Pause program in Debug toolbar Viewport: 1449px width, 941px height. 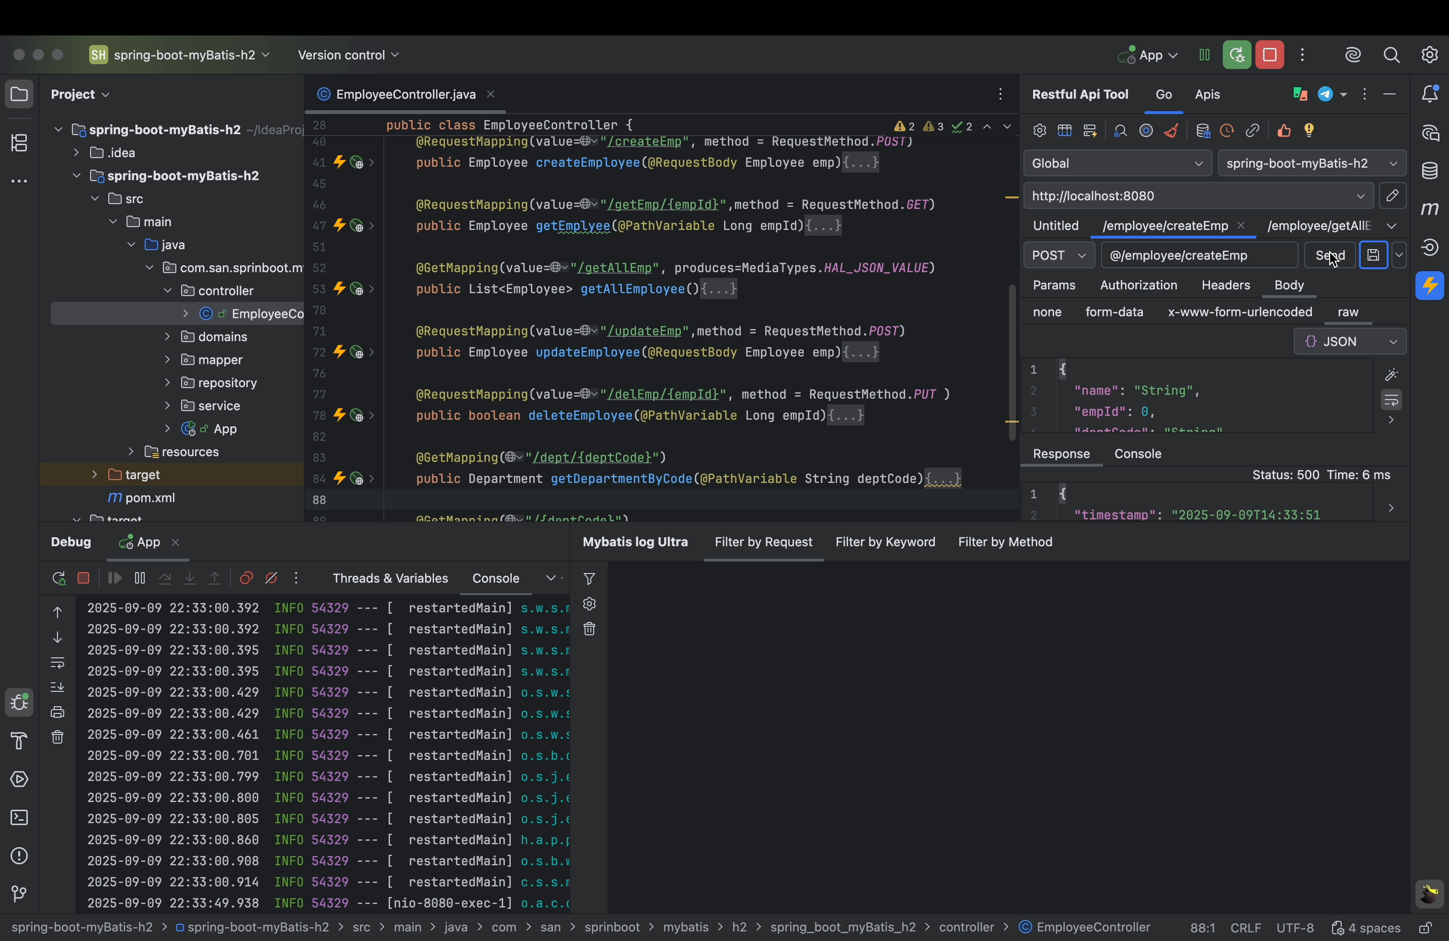(139, 579)
